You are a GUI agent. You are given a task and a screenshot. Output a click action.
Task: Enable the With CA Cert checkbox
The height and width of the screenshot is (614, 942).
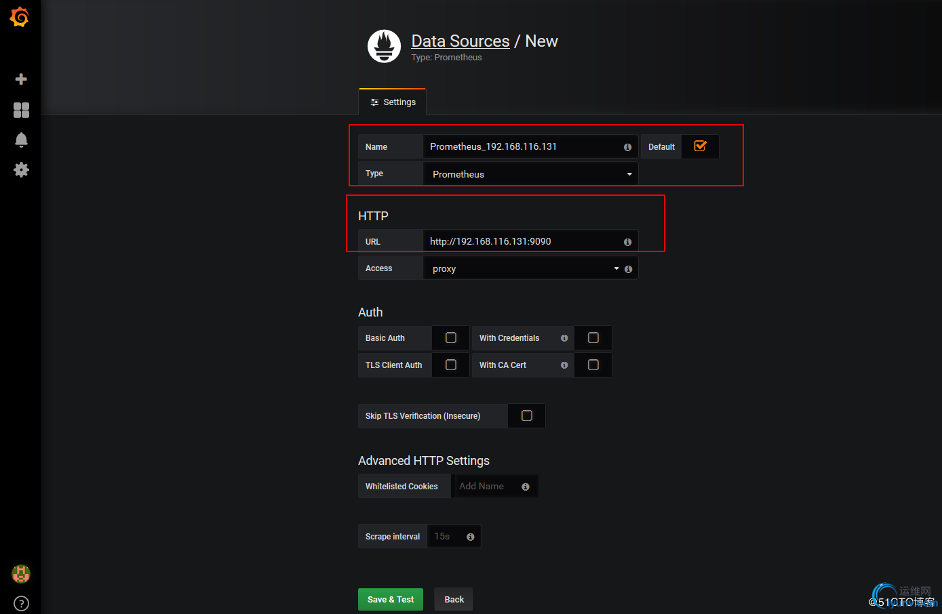click(593, 365)
